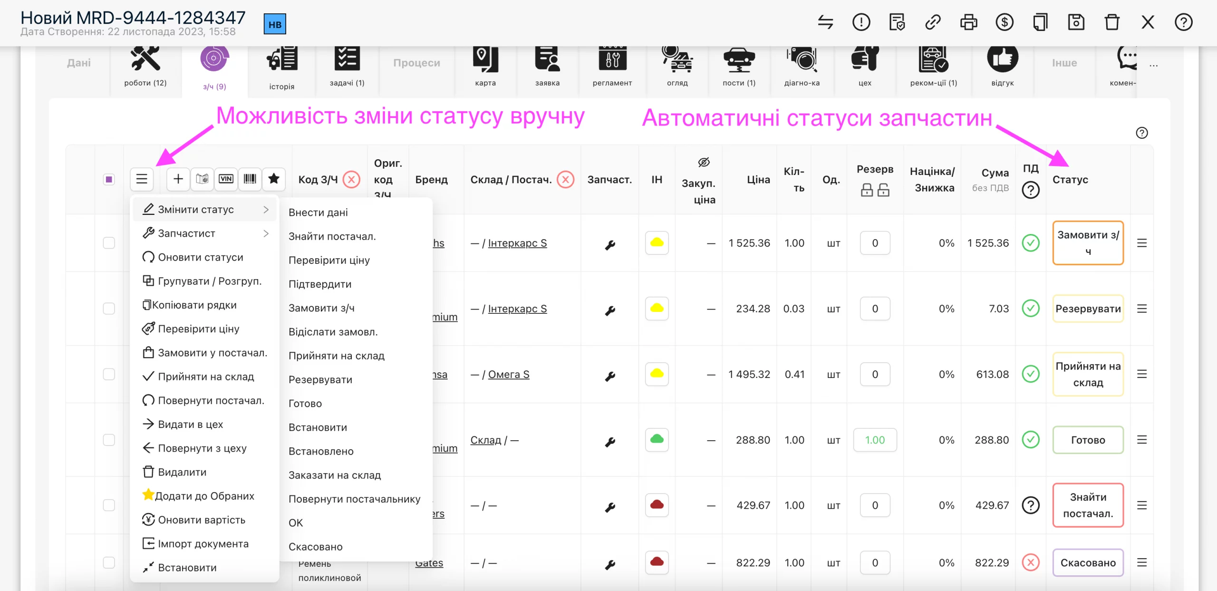Image resolution: width=1217 pixels, height=591 pixels.
Task: Click the swap arrows icon in header
Action: click(x=825, y=22)
